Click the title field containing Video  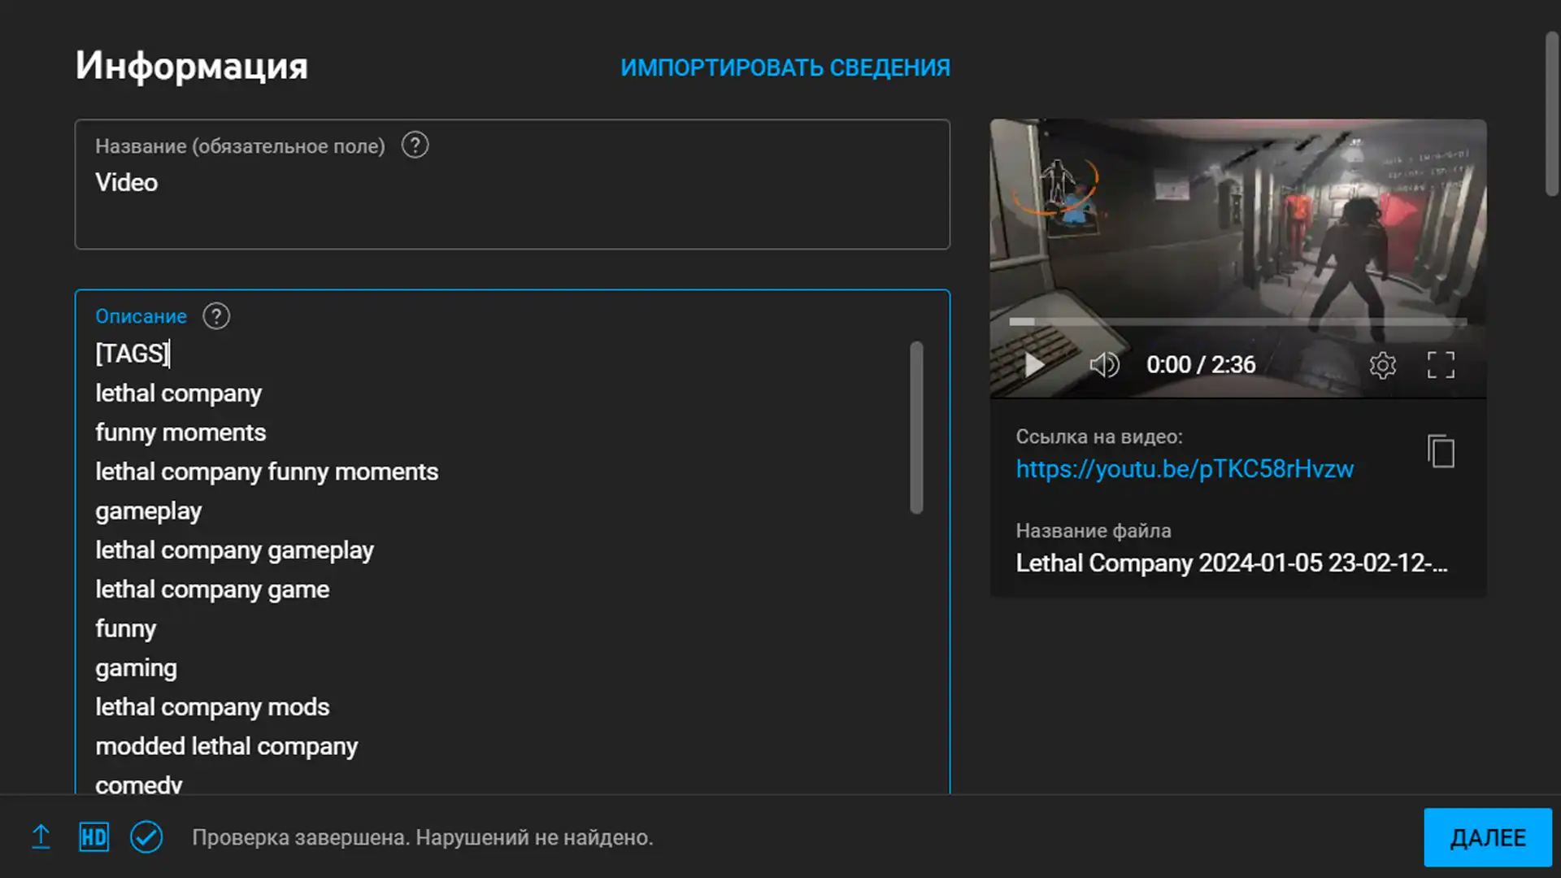512,185
